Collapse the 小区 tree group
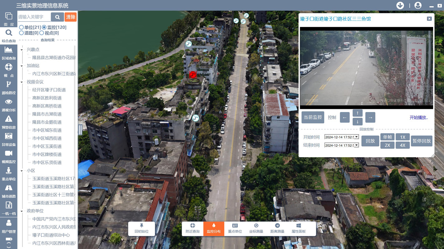Viewport: 444px width, 249px height. coord(22,171)
